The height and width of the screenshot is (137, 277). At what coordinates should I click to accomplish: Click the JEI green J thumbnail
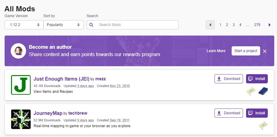[21, 85]
